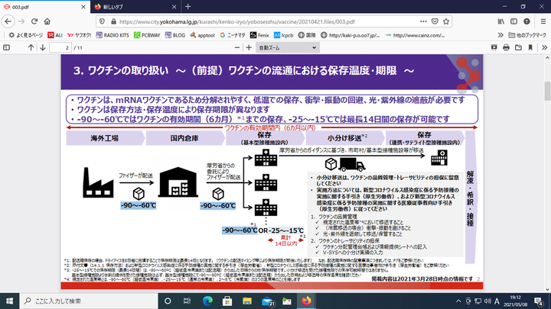Screen dimensions: 551x309
Task: Click the PDF page number field
Action: (x=60, y=47)
